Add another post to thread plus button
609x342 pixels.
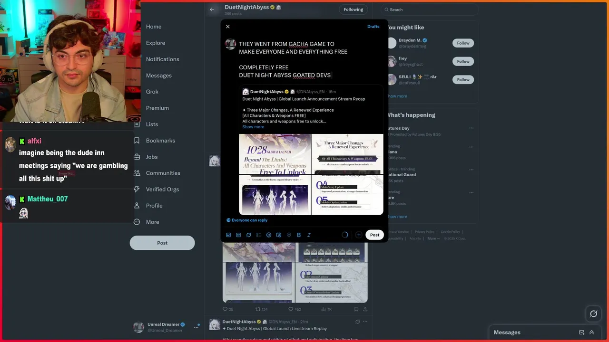tap(359, 235)
